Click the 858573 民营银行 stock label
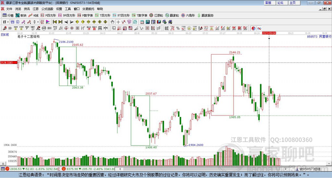The width and height of the screenshot is (332, 178). pyautogui.click(x=319, y=37)
